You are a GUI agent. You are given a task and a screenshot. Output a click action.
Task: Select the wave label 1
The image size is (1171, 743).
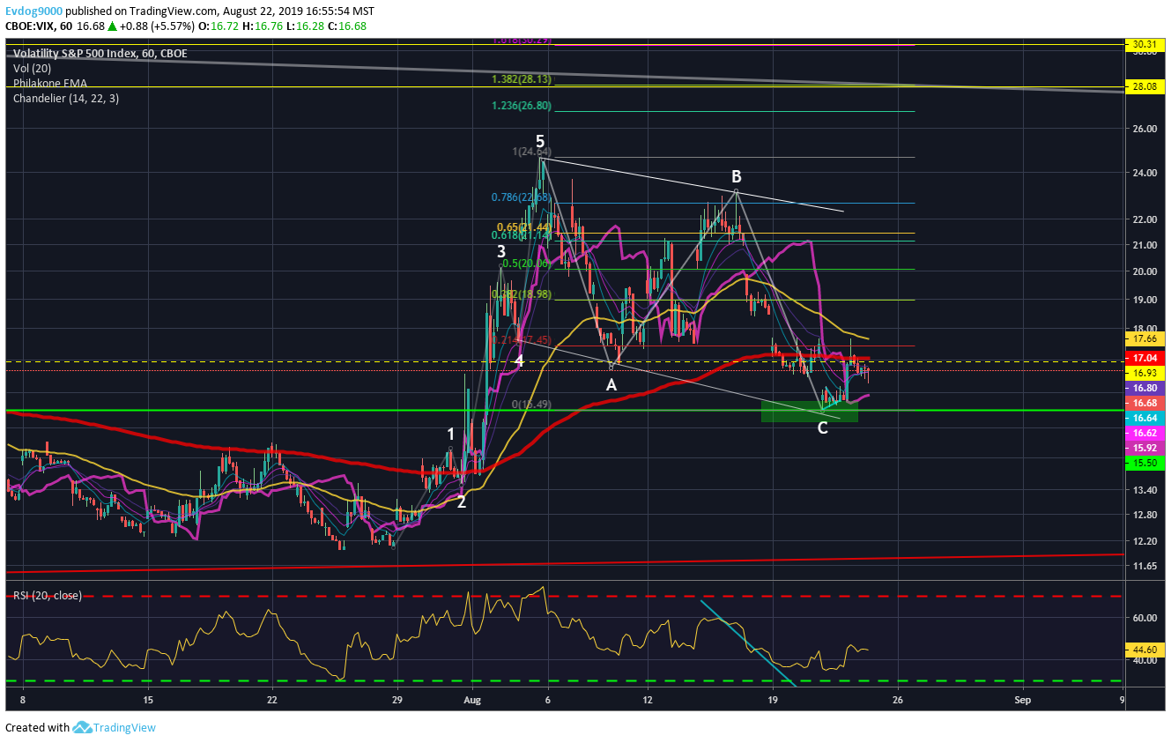click(450, 434)
